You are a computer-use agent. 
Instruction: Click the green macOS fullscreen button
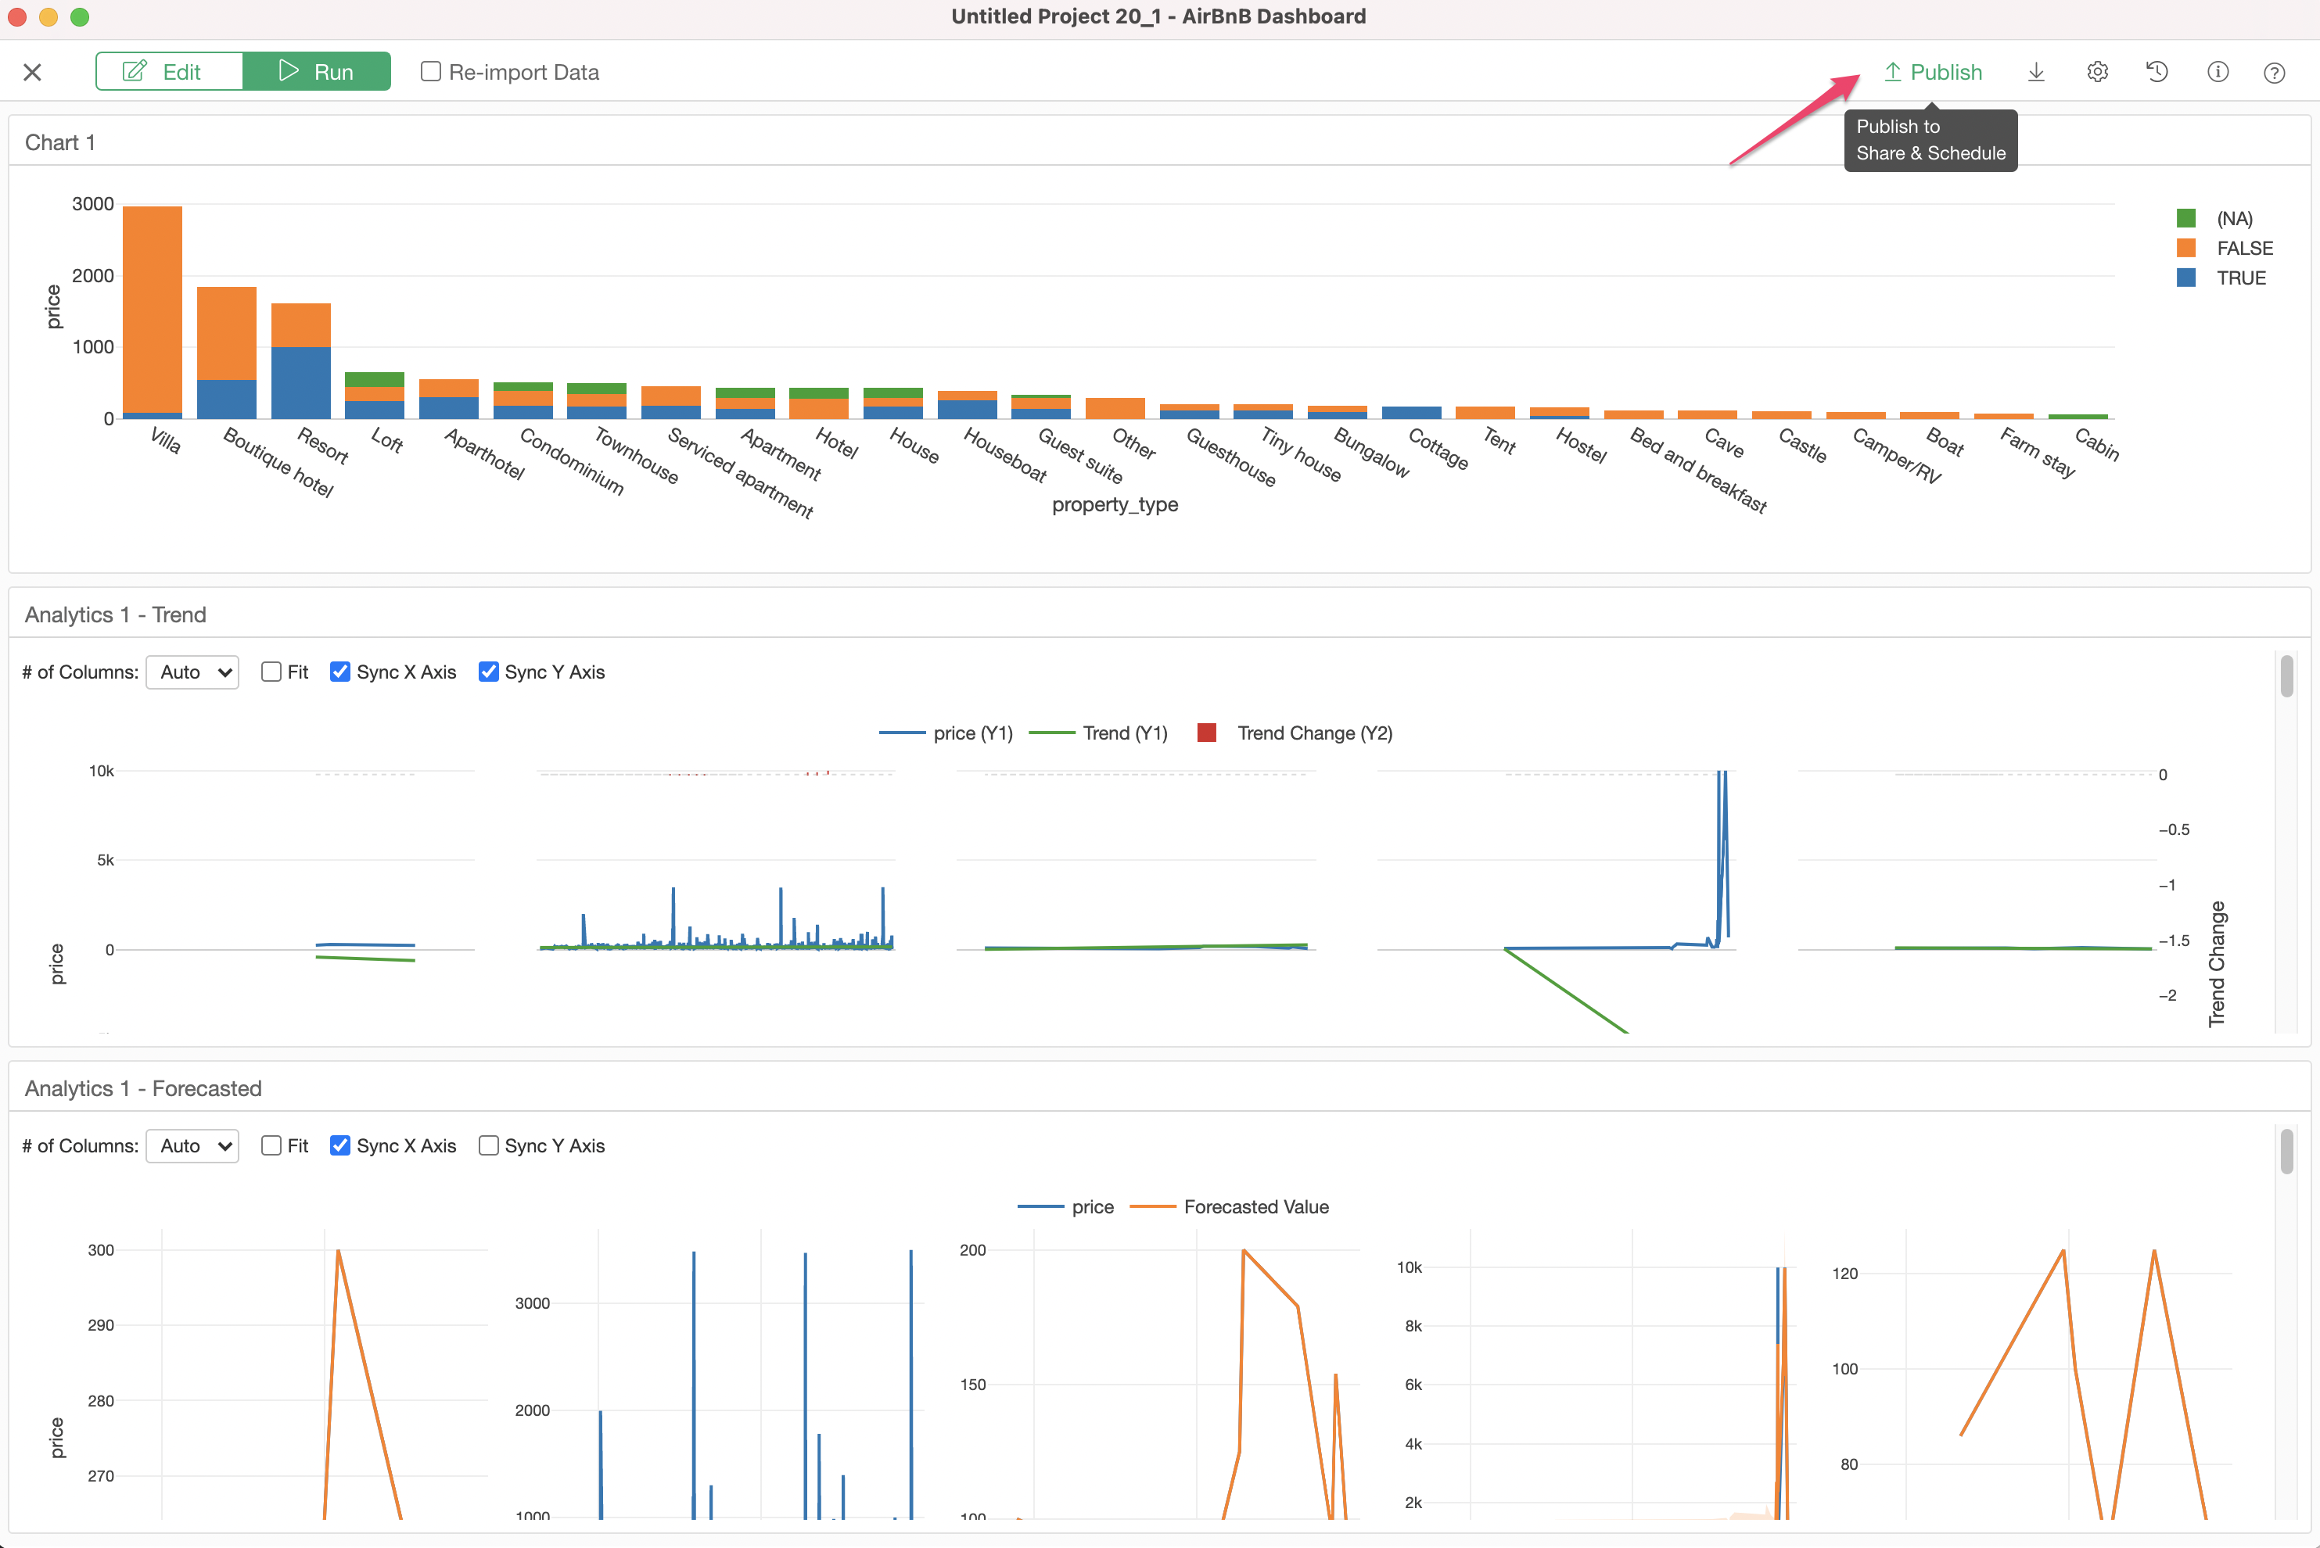[x=80, y=16]
